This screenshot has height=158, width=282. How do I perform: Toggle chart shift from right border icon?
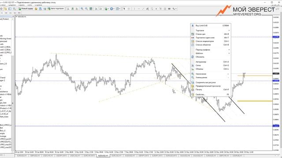coord(100,9)
